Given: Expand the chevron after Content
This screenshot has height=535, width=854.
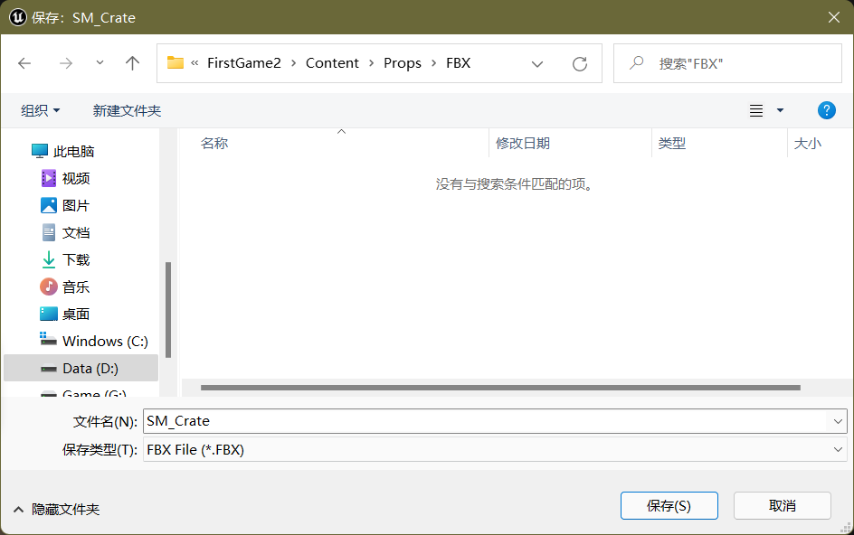Looking at the screenshot, I should tap(372, 63).
